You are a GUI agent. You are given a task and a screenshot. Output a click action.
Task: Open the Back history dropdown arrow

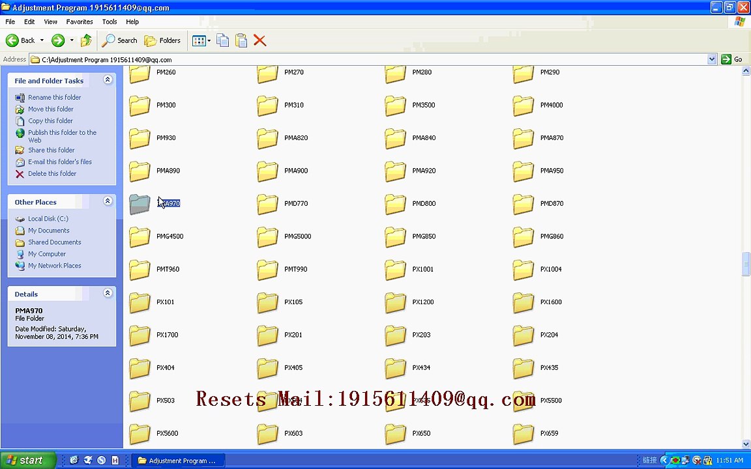coord(42,40)
